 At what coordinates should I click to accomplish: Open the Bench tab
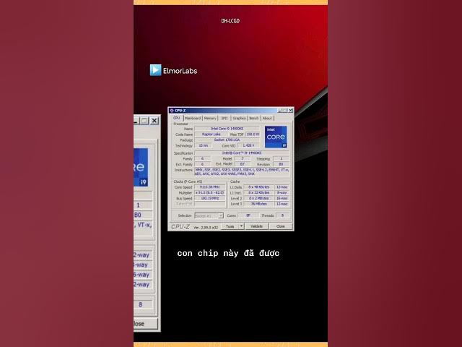(254, 118)
